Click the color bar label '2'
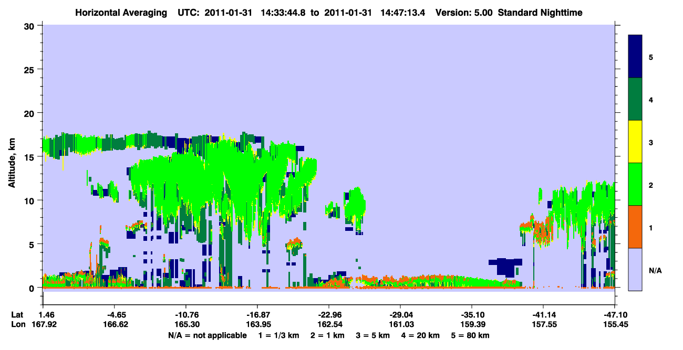This screenshot has height=350, width=683. (x=651, y=184)
